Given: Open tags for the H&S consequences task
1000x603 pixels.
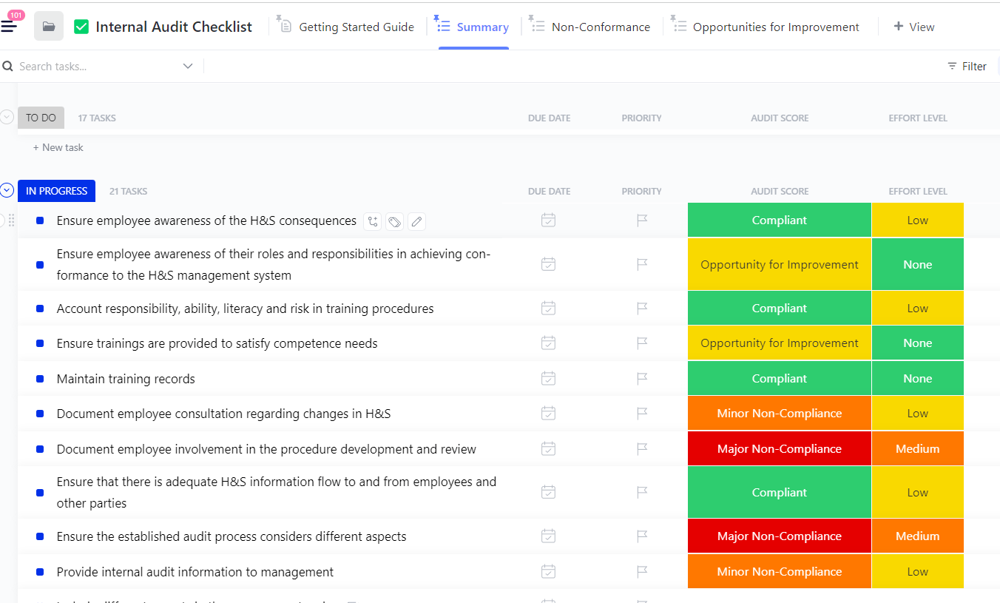Looking at the screenshot, I should [x=394, y=221].
